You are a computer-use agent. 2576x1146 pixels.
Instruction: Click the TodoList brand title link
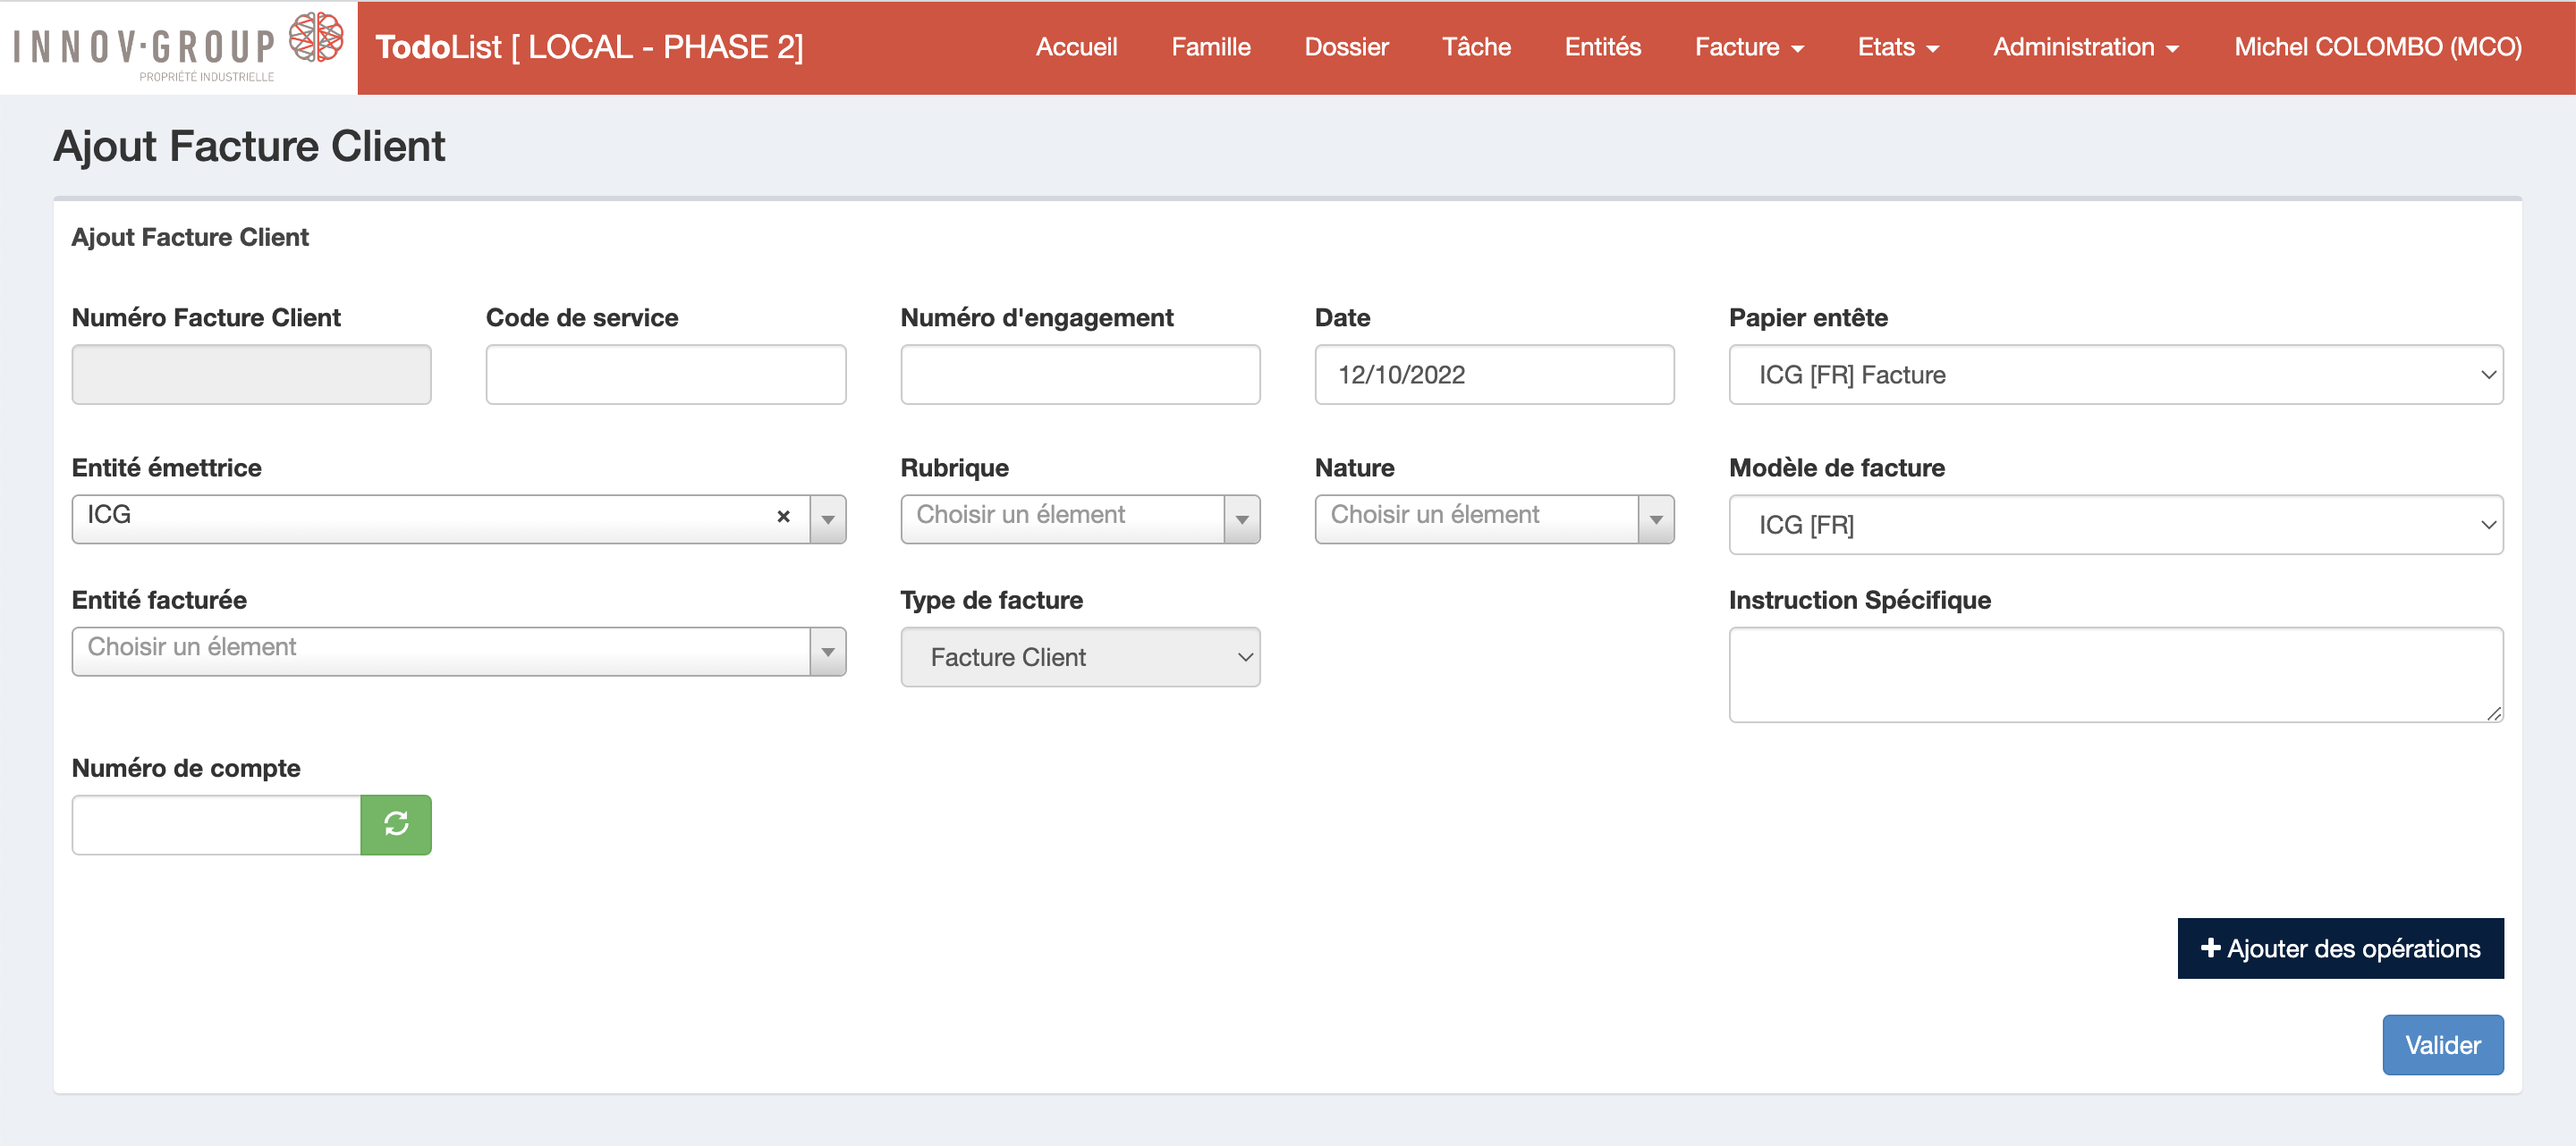pyautogui.click(x=589, y=47)
